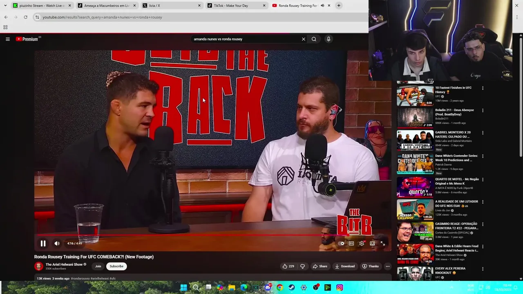Reload the current page

(x=25, y=17)
